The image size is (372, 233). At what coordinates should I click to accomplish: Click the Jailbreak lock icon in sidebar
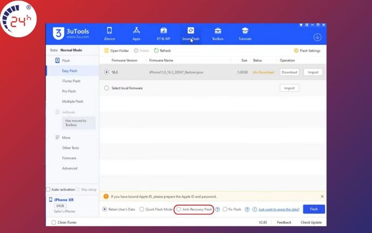[57, 112]
